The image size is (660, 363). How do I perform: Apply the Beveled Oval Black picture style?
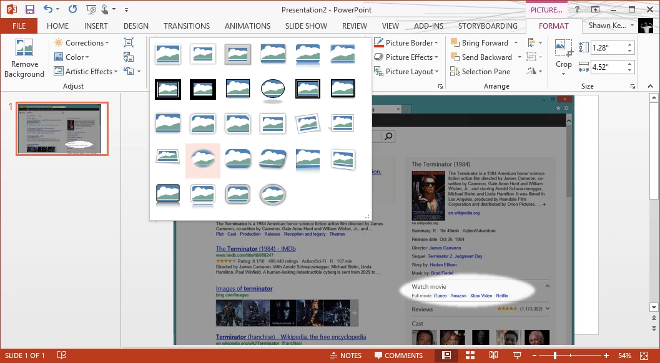click(x=273, y=90)
